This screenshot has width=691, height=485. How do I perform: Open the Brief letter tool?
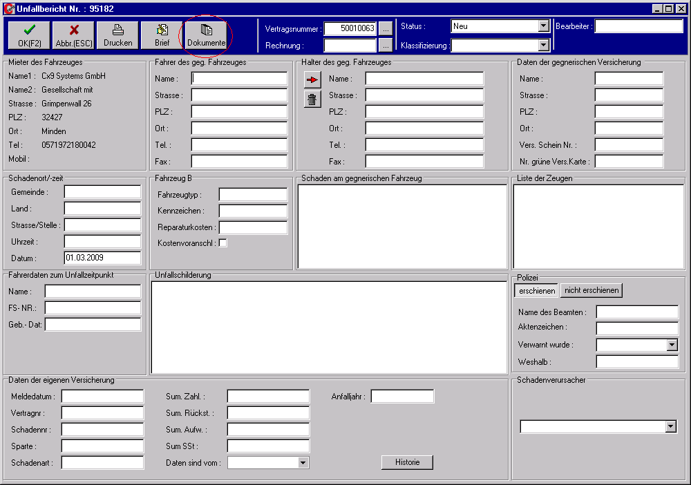click(x=162, y=35)
